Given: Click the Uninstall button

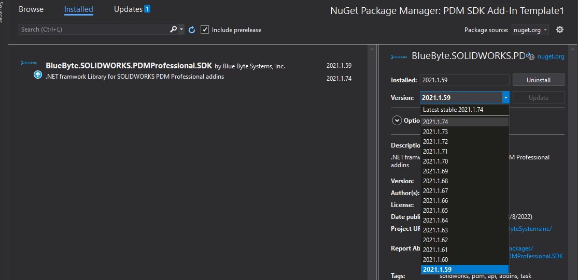Looking at the screenshot, I should (x=538, y=80).
